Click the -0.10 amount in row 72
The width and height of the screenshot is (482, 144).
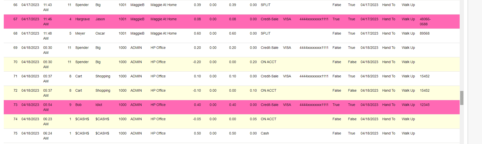[x=197, y=90]
